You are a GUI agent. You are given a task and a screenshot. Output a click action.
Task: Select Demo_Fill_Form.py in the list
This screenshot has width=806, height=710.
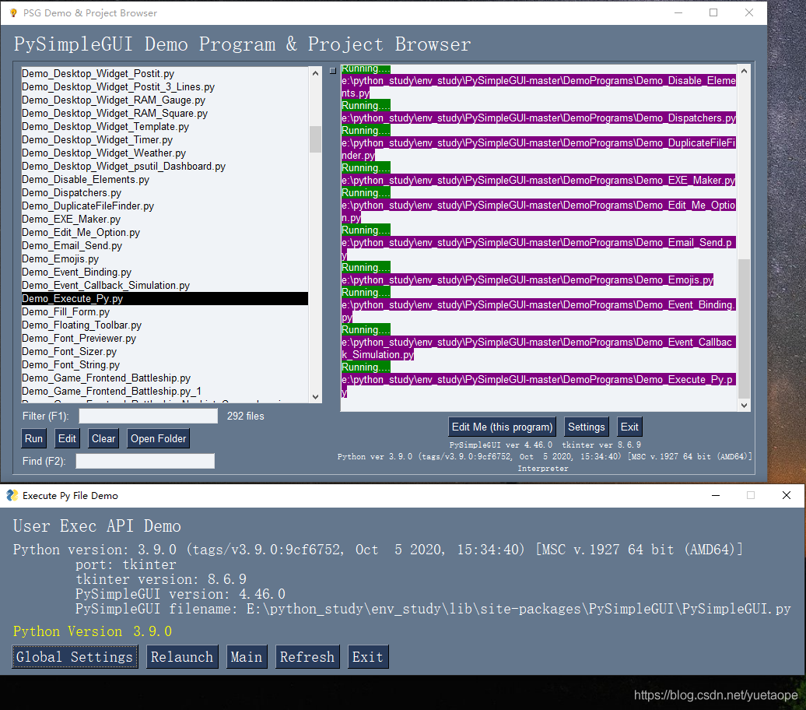point(164,311)
